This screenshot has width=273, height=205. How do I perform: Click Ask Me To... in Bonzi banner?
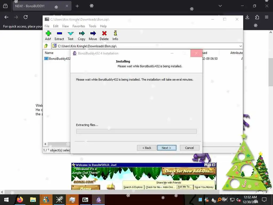coord(185,187)
